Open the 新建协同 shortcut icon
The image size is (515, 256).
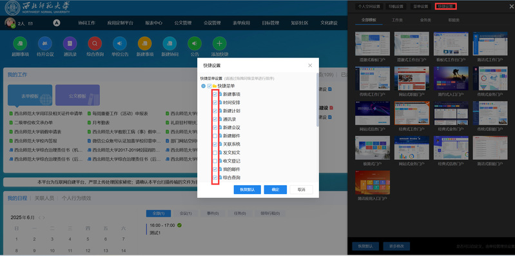[170, 43]
